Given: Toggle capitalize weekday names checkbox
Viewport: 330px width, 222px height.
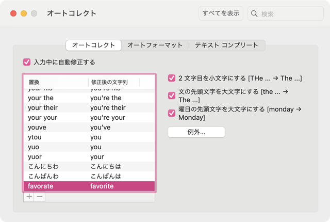Looking at the screenshot, I should 172,113.
